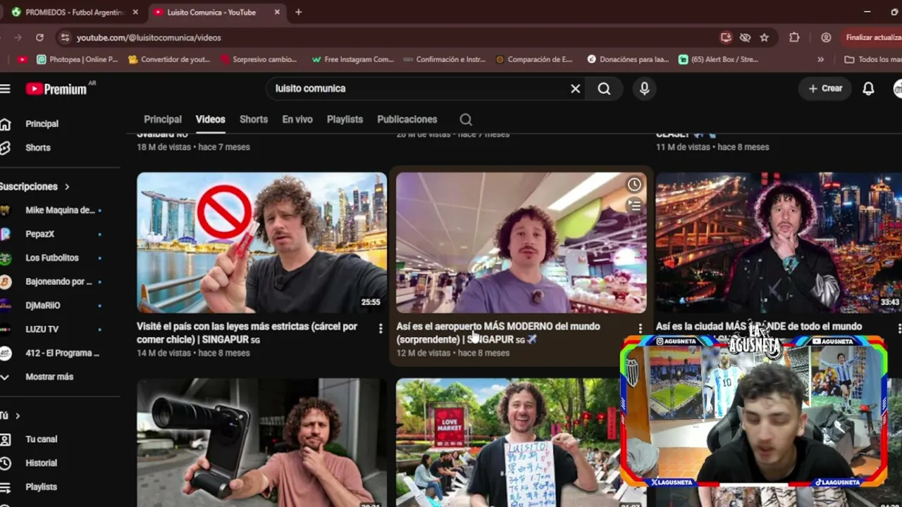This screenshot has width=902, height=507.
Task: Add the aeropuerto video to Watch Later
Action: [634, 184]
